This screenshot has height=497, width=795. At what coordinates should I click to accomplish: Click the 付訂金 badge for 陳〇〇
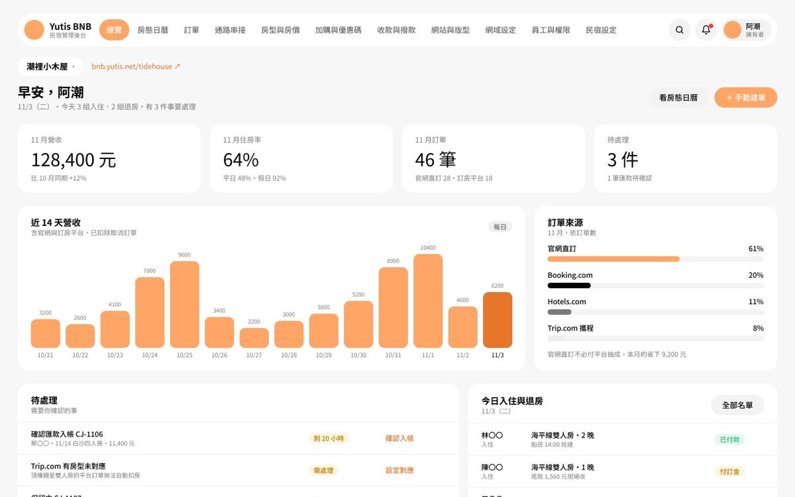click(729, 472)
